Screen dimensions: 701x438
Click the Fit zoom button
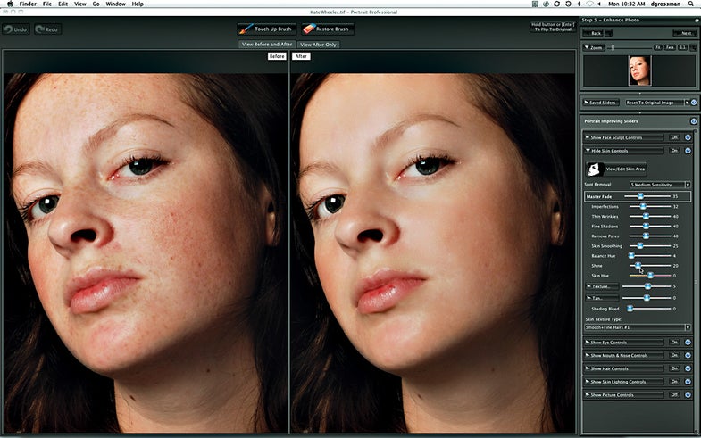coord(658,47)
